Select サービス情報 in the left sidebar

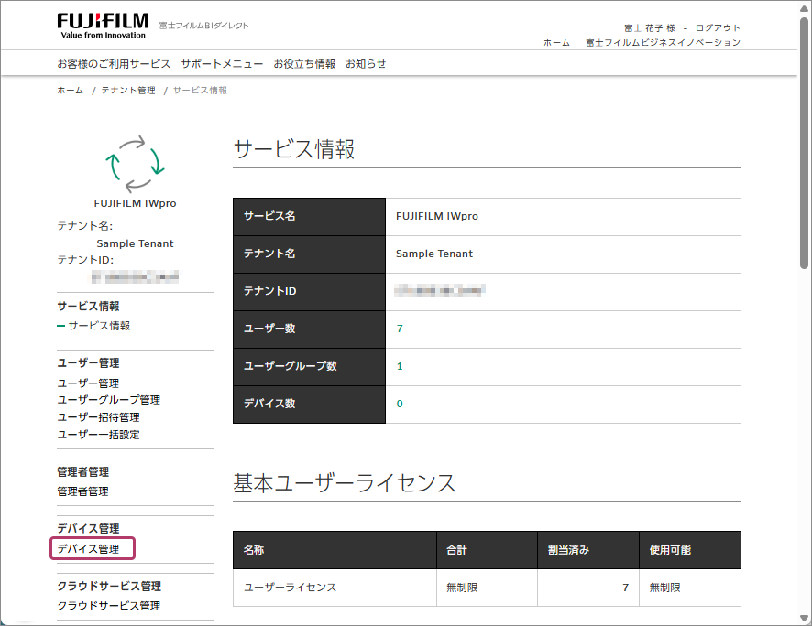point(99,326)
